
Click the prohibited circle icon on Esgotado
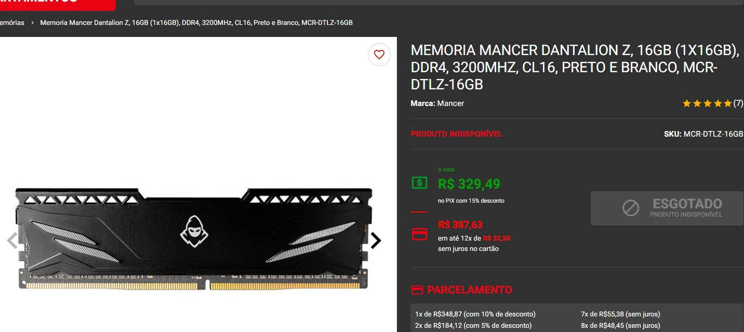pyautogui.click(x=631, y=208)
